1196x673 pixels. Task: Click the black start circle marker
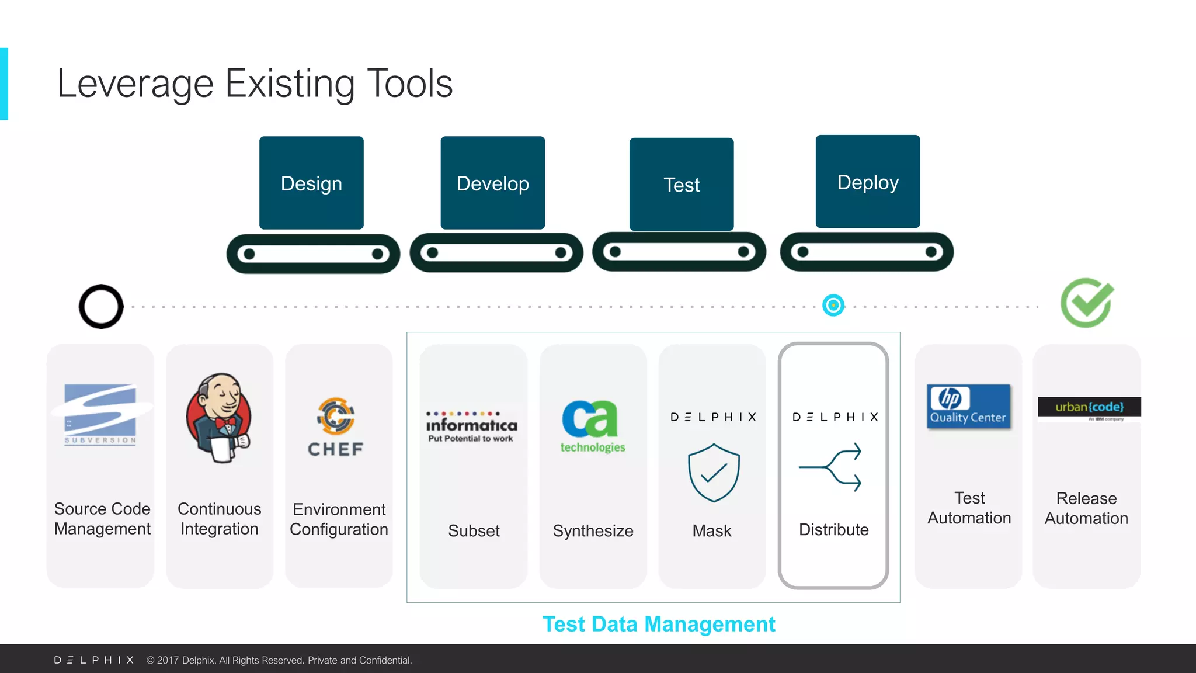[101, 306]
